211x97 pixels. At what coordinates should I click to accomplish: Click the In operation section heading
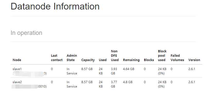pos(26,33)
